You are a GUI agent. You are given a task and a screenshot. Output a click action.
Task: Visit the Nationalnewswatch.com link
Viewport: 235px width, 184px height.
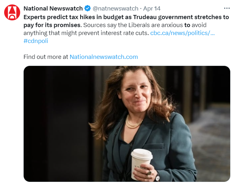tap(104, 57)
